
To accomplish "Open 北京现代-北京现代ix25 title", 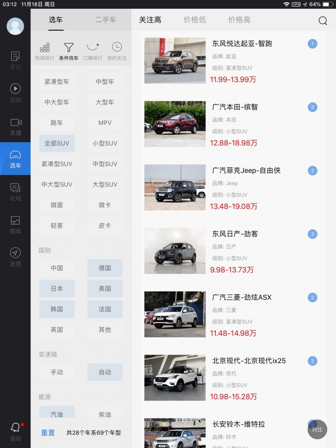I will 249,361.
